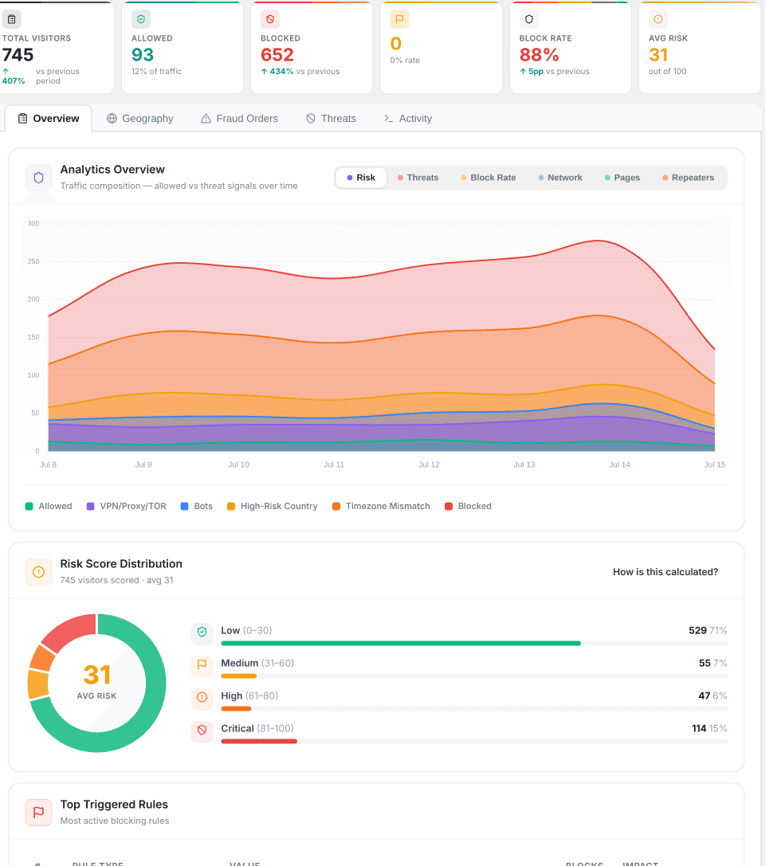765x866 pixels.
Task: Toggle the Blocked legend series
Action: (x=468, y=507)
